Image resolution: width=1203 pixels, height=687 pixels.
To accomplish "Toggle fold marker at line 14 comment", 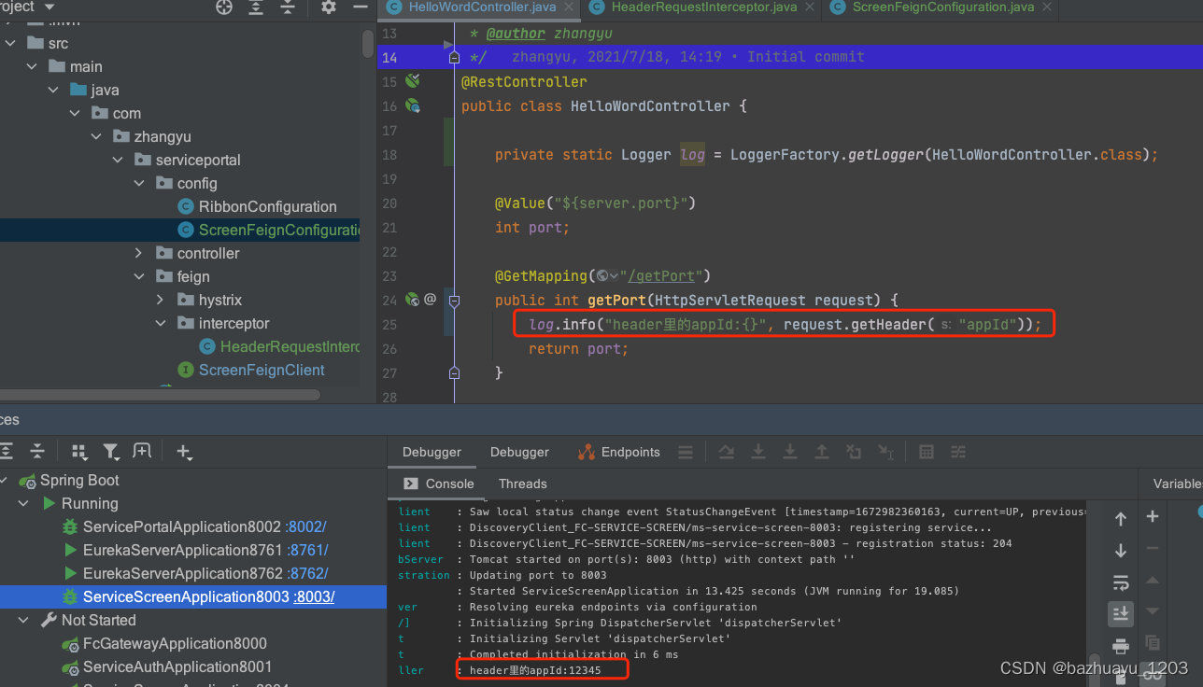I will click(454, 57).
